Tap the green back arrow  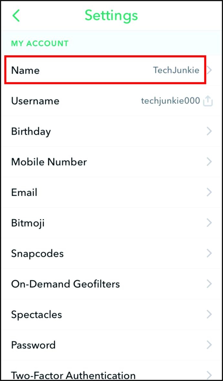(x=16, y=16)
